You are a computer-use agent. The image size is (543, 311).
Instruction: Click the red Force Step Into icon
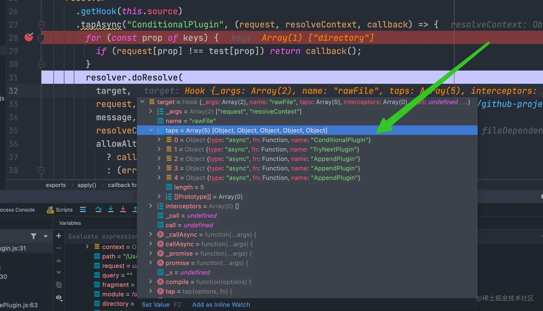[123, 209]
